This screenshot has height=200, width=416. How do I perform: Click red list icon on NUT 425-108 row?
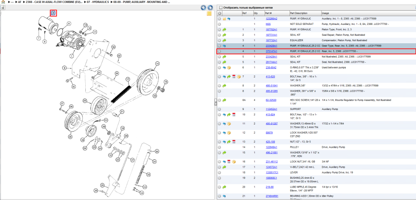click(234, 142)
